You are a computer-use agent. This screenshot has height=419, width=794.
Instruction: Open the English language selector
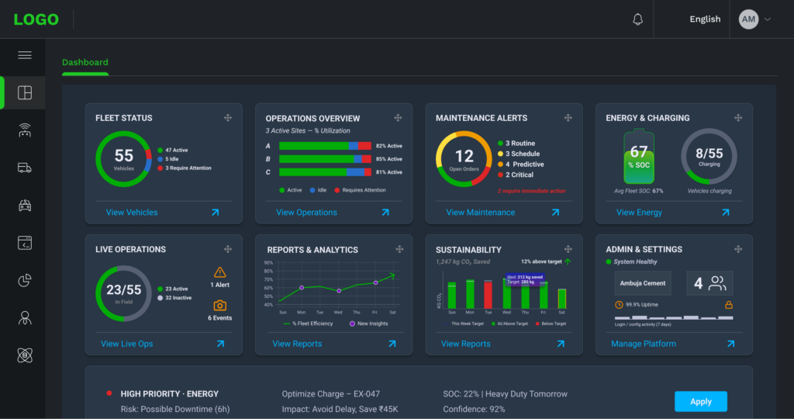[x=705, y=19]
